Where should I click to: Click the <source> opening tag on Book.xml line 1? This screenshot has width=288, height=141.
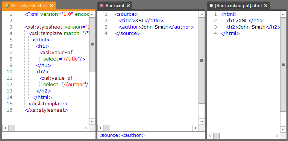pyautogui.click(x=127, y=14)
